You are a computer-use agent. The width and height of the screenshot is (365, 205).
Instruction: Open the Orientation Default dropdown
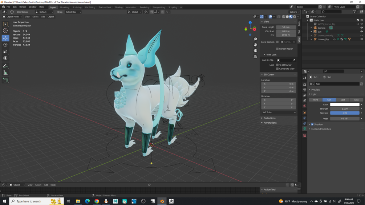click(x=44, y=12)
